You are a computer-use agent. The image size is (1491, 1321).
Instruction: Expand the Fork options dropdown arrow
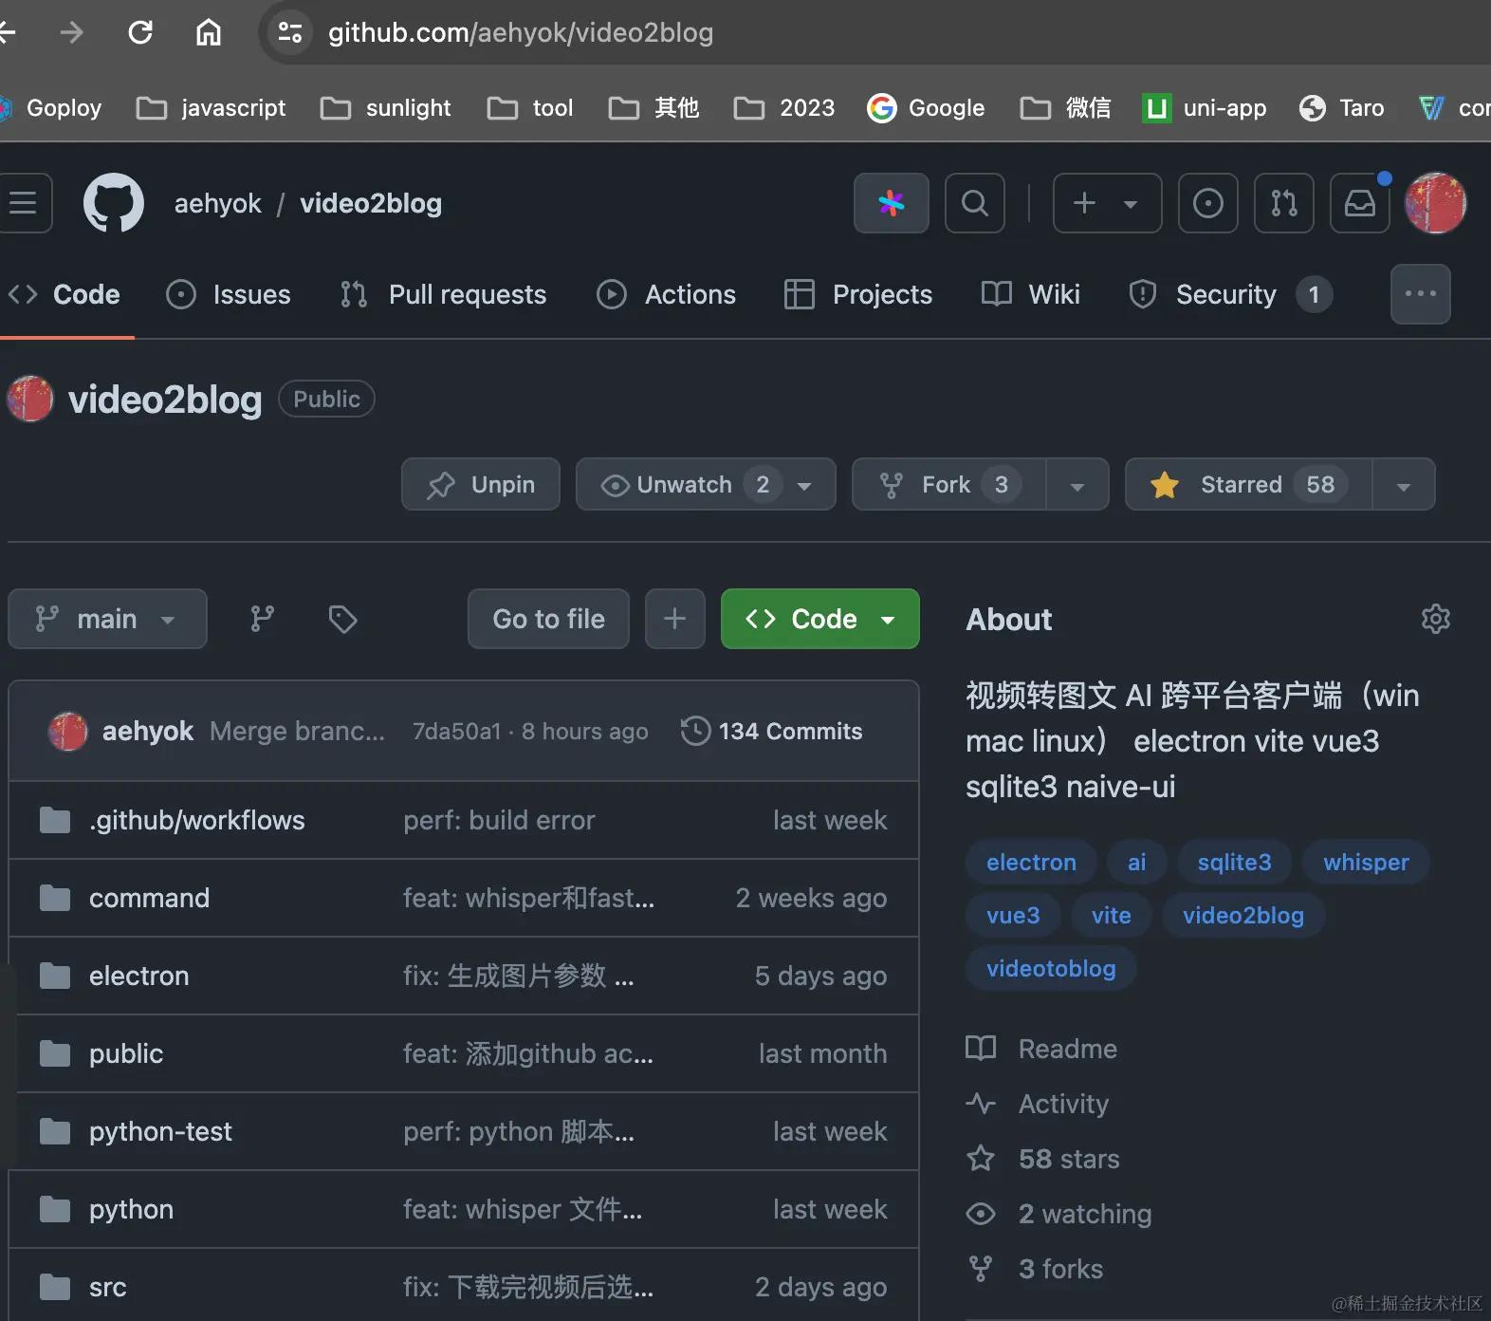1077,485
